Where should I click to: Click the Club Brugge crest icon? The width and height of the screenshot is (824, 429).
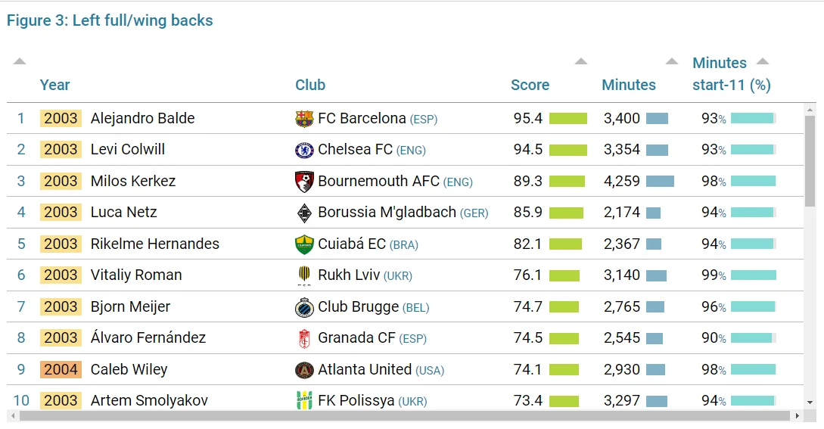coord(304,307)
